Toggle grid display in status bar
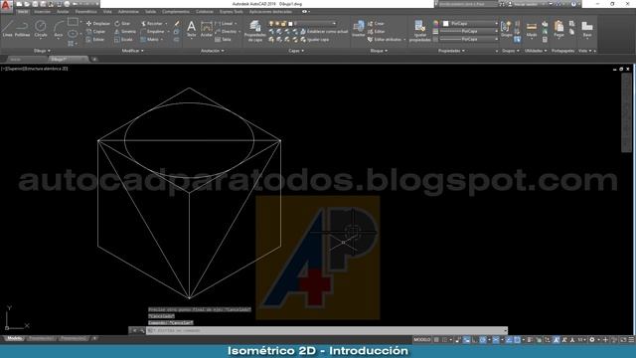 [x=436, y=340]
